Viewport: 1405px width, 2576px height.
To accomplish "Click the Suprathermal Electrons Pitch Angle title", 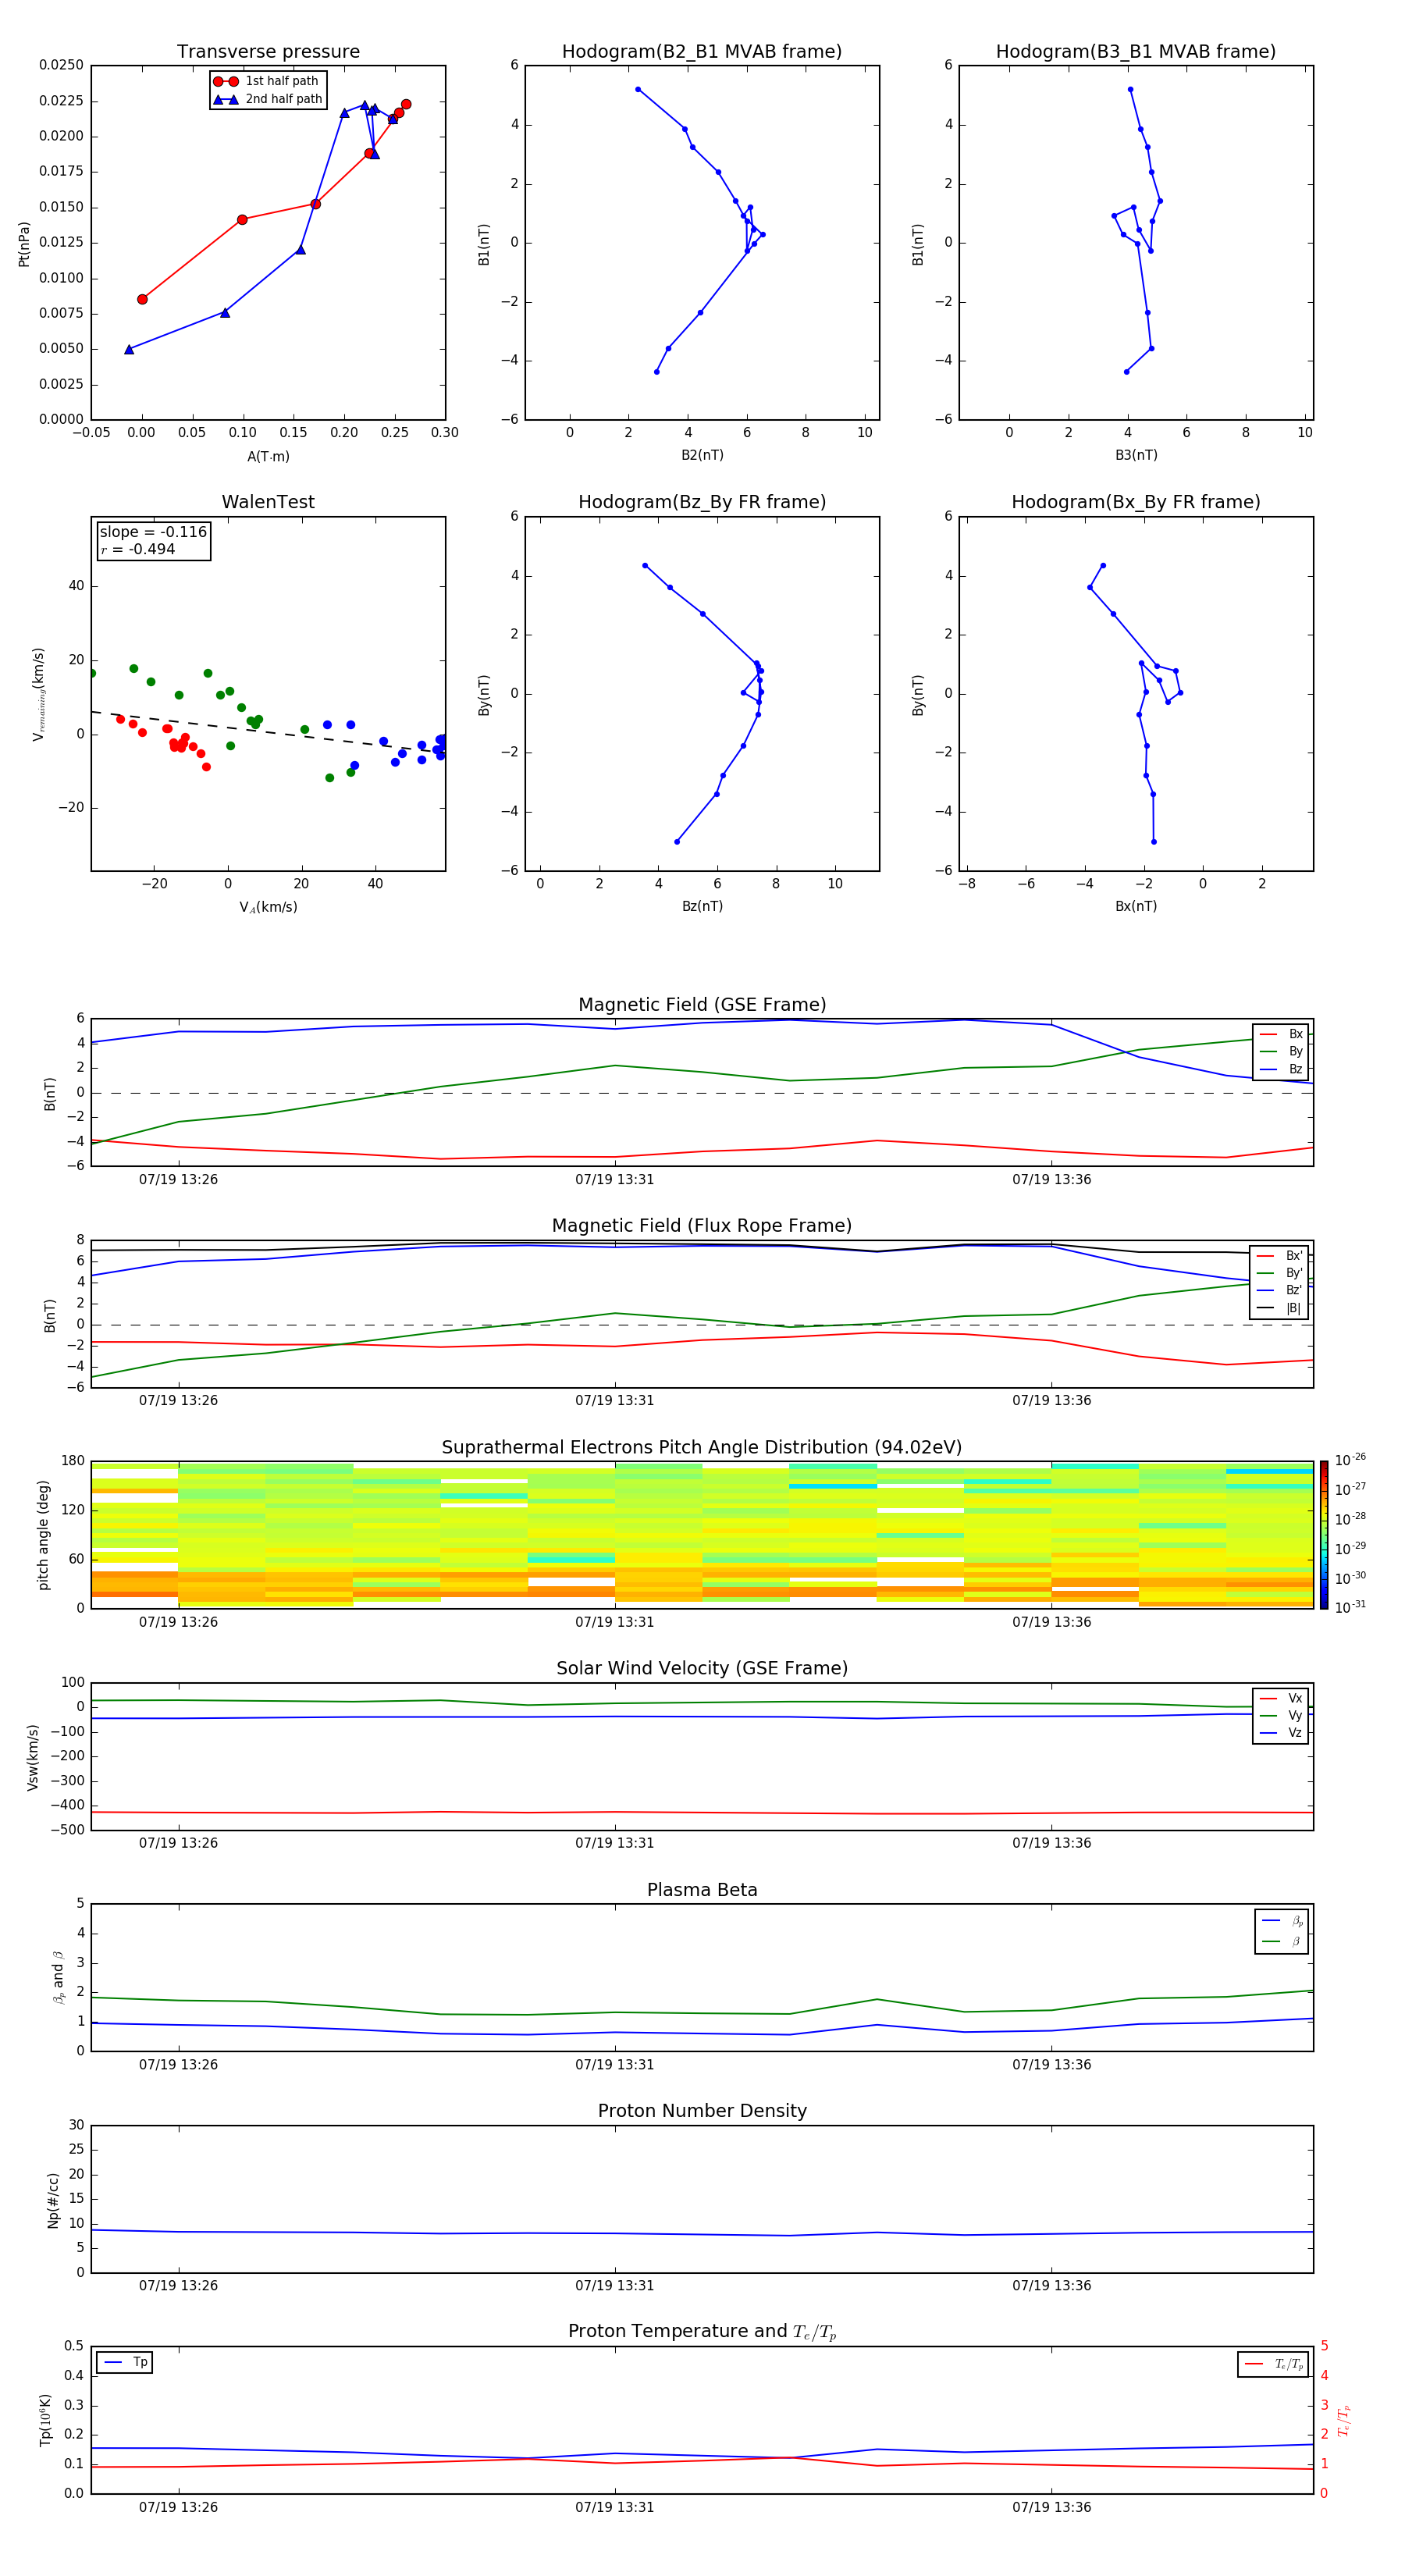I will [702, 1448].
